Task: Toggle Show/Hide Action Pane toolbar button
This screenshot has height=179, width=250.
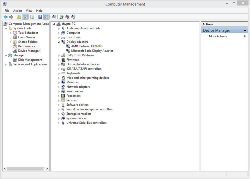Action: pos(46,17)
